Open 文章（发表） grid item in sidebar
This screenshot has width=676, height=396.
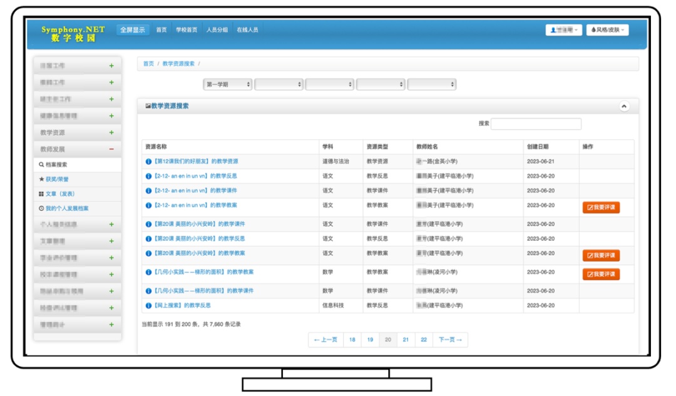coord(41,194)
